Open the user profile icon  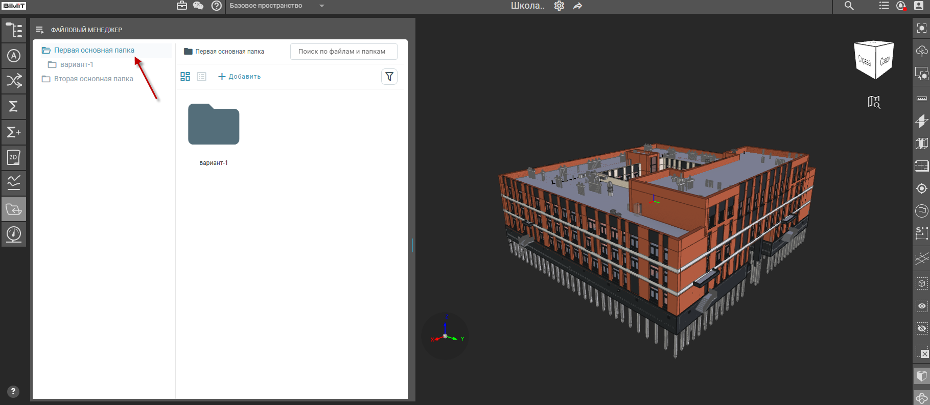[919, 6]
